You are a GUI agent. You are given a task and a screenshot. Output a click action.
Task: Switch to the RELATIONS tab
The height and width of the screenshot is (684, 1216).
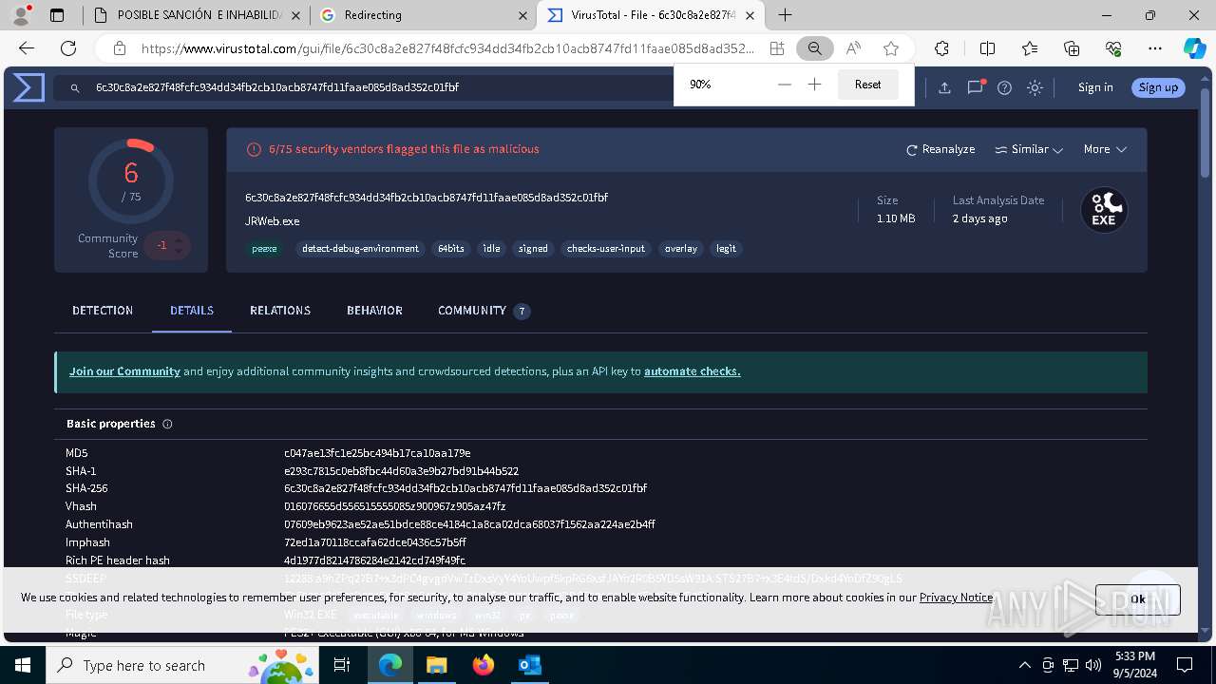[280, 311]
